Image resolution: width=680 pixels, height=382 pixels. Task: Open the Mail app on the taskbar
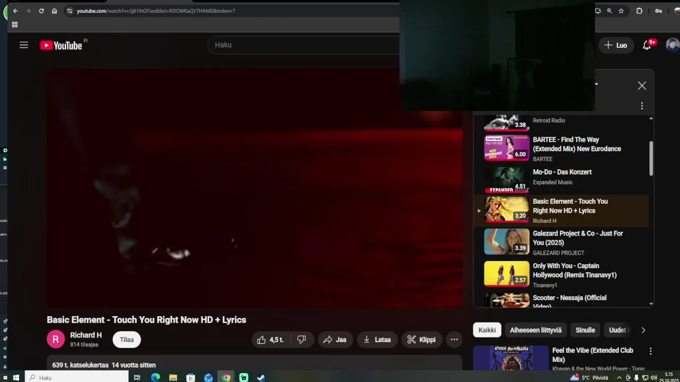[x=208, y=378]
